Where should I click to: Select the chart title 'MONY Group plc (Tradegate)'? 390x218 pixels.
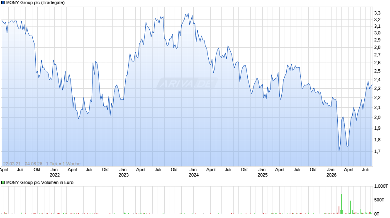[35, 3]
